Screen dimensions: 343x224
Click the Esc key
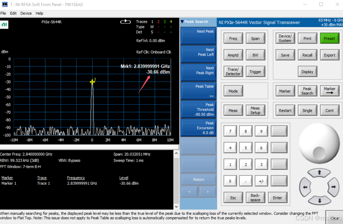[233, 197]
